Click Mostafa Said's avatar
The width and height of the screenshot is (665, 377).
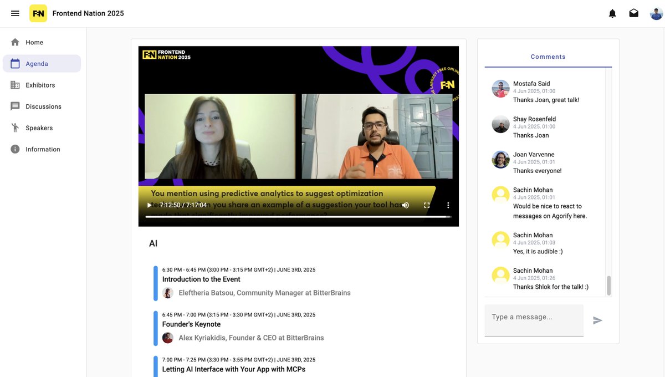[x=500, y=89]
